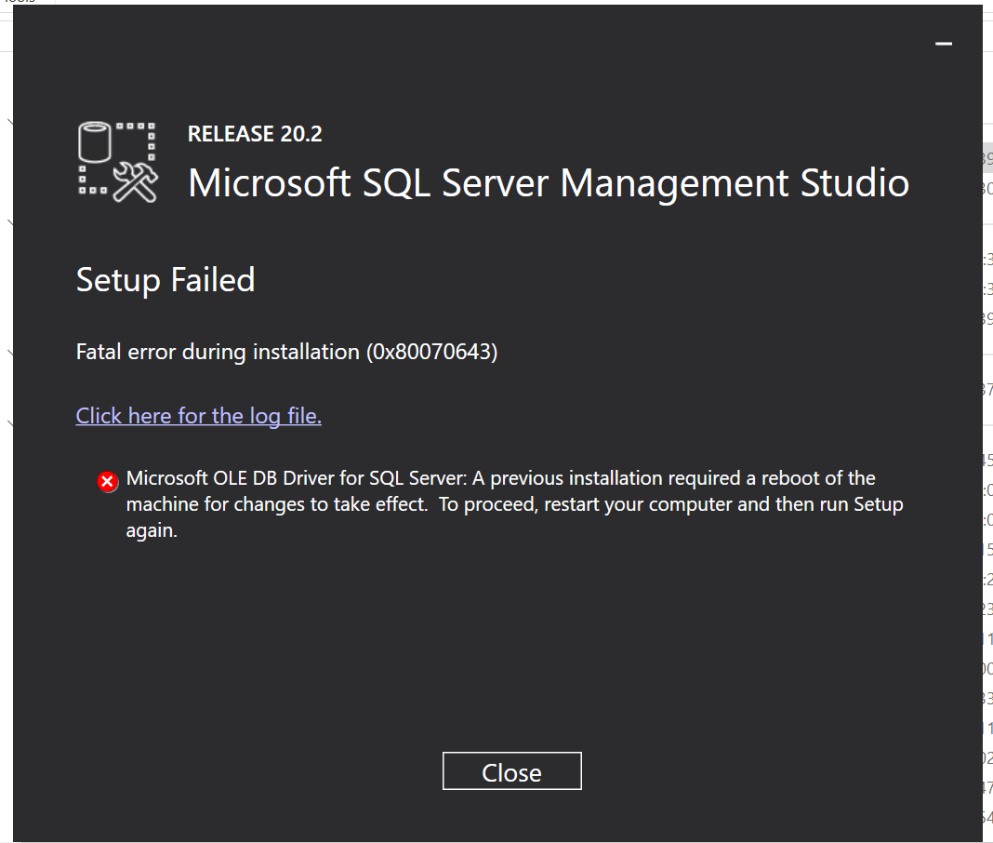Click the Setup Failed heading
Screen dimensions: 993x843
tap(165, 280)
